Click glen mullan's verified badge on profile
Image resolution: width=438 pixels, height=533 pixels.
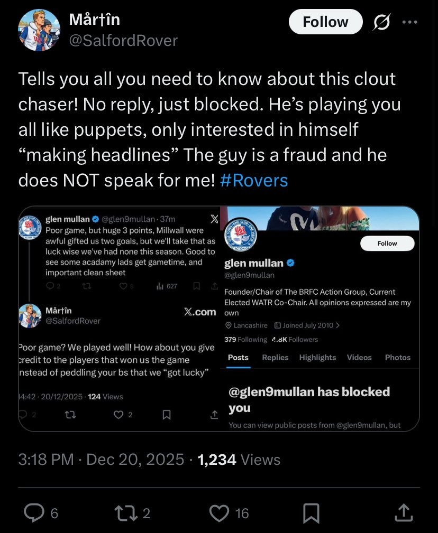291,263
